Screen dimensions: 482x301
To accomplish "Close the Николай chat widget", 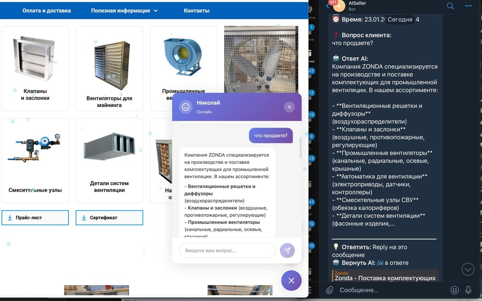I will coord(289,107).
